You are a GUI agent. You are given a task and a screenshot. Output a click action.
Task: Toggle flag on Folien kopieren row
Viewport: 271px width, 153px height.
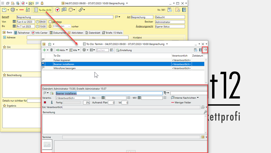point(43,60)
